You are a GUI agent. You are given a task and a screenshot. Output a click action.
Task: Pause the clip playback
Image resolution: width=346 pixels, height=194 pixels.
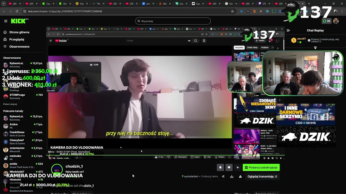click(50, 158)
